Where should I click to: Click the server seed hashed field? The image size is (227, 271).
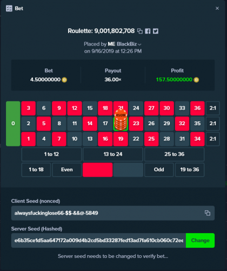pyautogui.click(x=98, y=240)
